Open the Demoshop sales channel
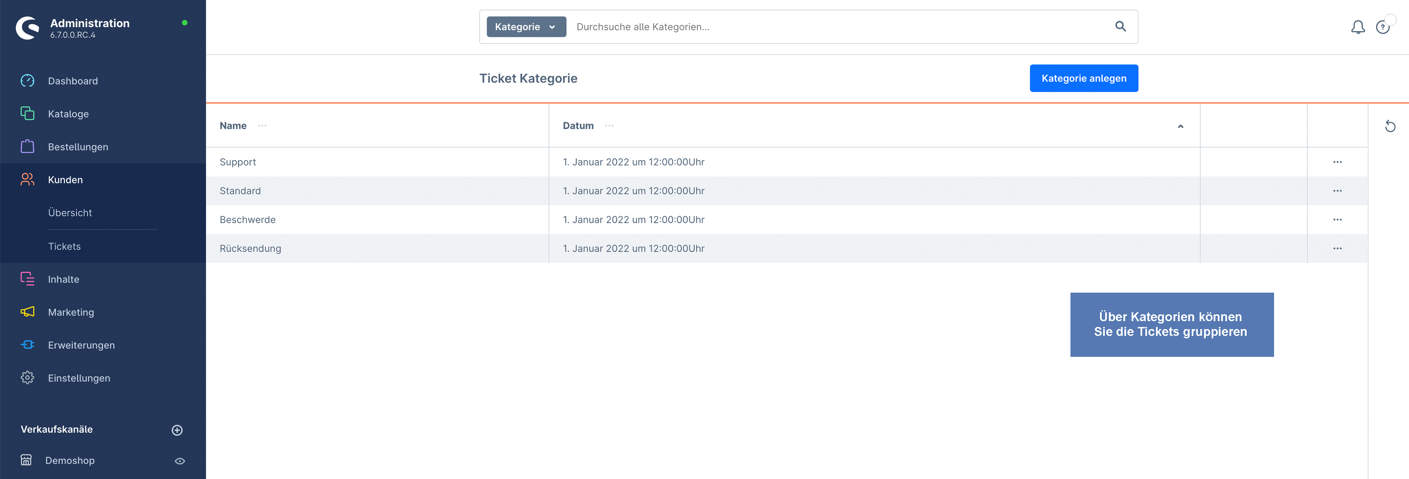 70,460
